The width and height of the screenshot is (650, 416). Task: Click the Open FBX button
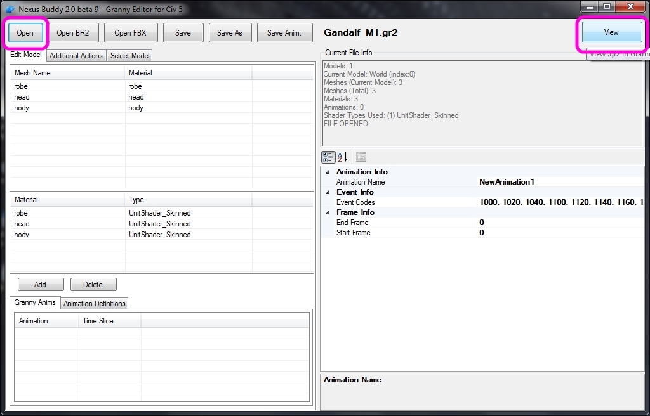pyautogui.click(x=131, y=33)
